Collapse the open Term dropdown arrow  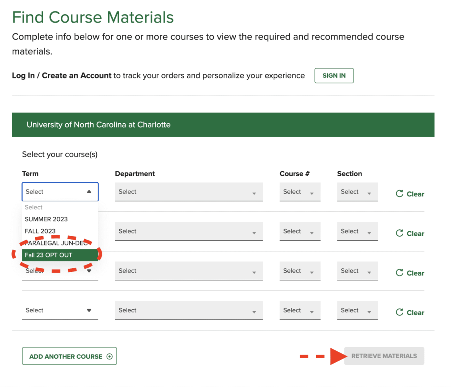tap(89, 192)
